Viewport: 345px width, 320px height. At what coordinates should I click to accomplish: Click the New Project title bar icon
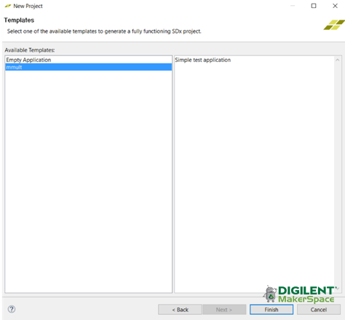[8, 6]
